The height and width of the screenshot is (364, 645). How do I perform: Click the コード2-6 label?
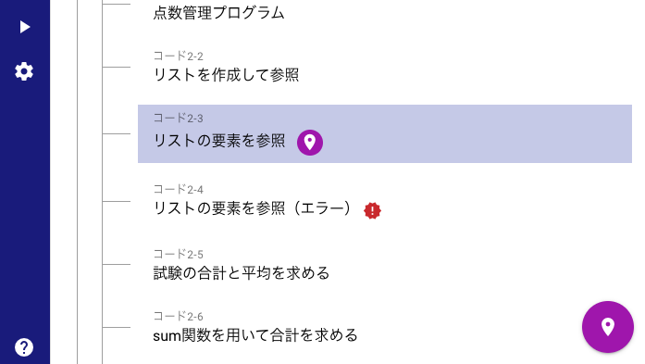(178, 316)
